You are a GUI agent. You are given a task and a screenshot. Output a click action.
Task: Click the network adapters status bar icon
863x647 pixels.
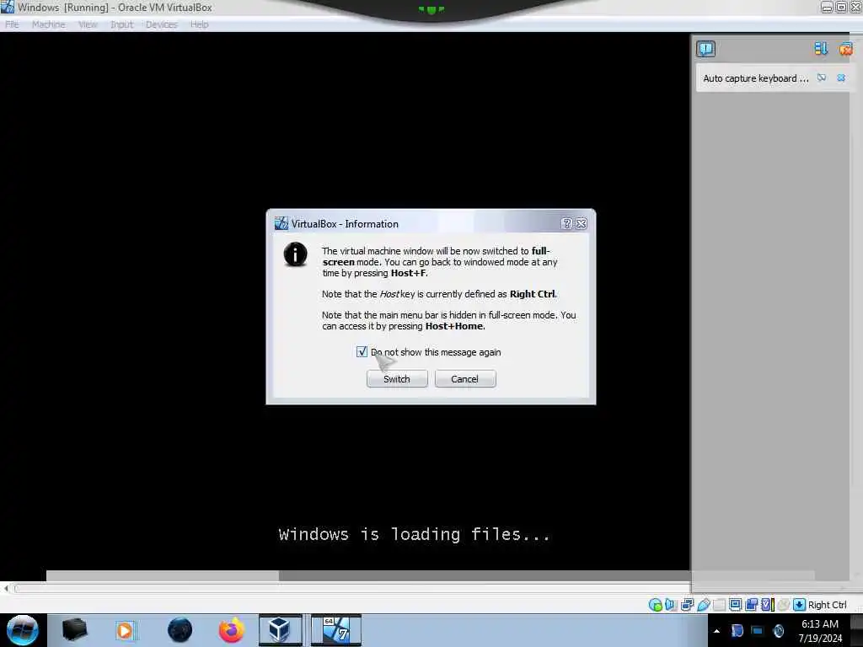pos(687,605)
